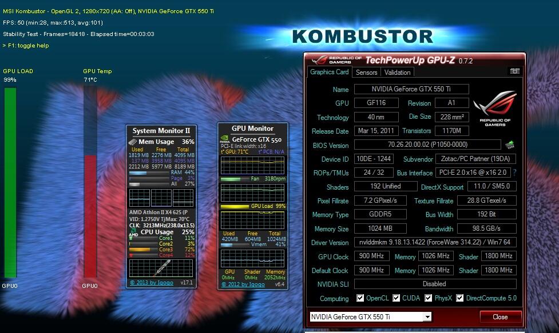The image size is (559, 333).
Task: Click the System Monitor II title
Action: pos(161,131)
